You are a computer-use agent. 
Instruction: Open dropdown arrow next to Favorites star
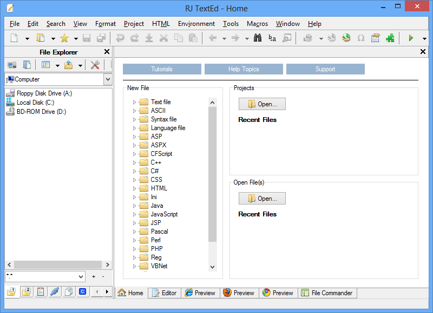76,39
